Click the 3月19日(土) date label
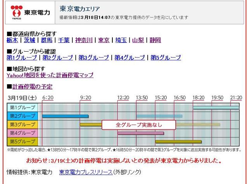The width and height of the screenshot is (248, 184). pyautogui.click(x=22, y=98)
